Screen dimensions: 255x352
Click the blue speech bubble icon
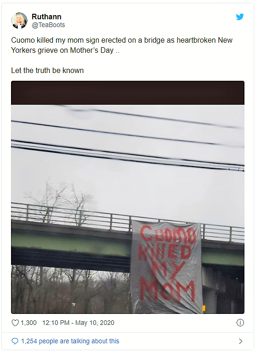(15, 341)
